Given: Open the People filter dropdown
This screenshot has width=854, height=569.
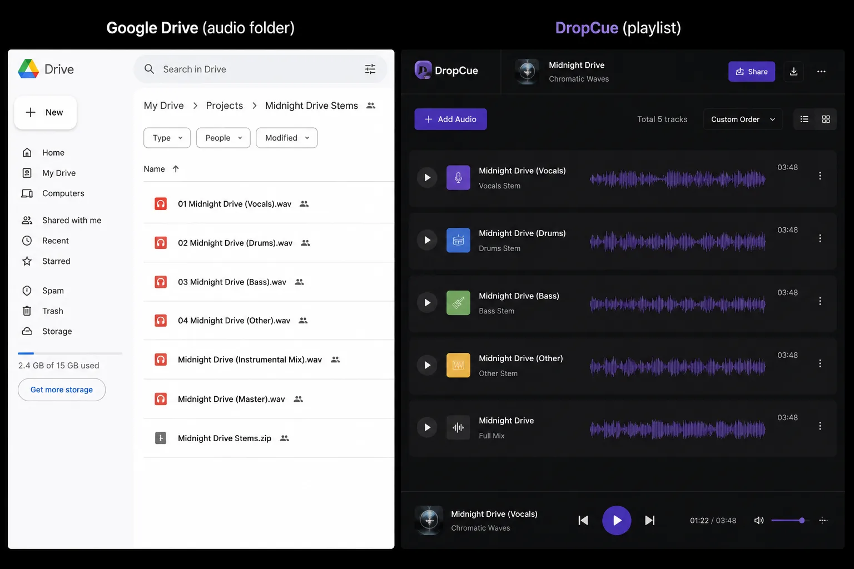Looking at the screenshot, I should 223,138.
